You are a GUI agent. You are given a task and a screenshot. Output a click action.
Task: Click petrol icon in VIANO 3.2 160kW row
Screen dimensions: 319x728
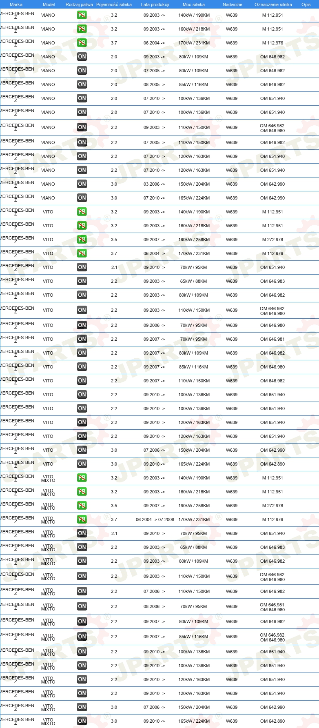click(82, 29)
